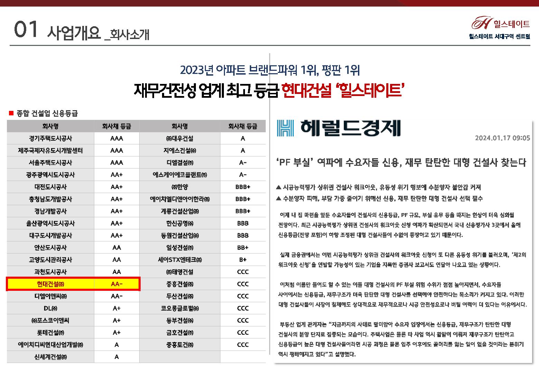Click the 롯데건설㈜ cell
The image size is (539, 373).
click(50, 333)
